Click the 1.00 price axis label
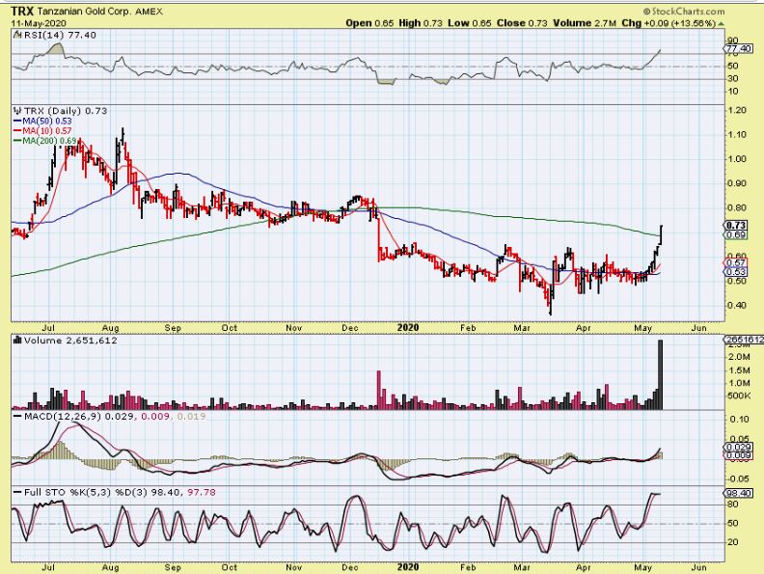The width and height of the screenshot is (764, 574). coord(736,159)
